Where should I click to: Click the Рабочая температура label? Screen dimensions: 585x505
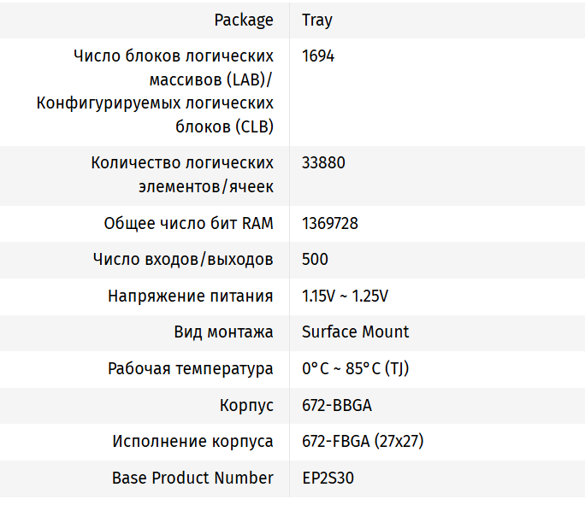click(190, 369)
